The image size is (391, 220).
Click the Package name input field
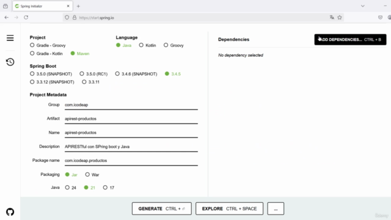(131, 161)
